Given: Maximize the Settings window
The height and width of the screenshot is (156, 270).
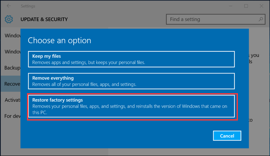Looking at the screenshot, I should click(246, 6).
